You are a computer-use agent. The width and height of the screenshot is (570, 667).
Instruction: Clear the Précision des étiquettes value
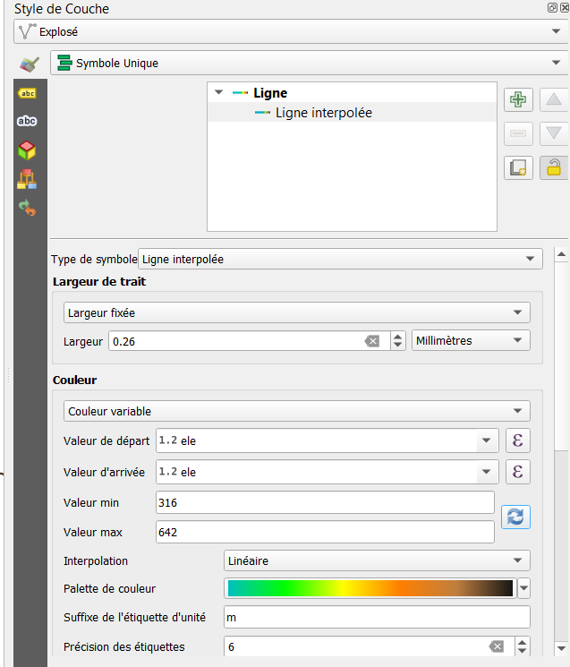click(497, 647)
